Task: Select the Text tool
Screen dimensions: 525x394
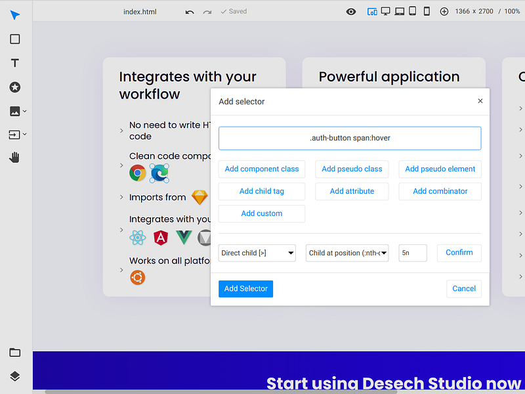Action: coord(14,63)
